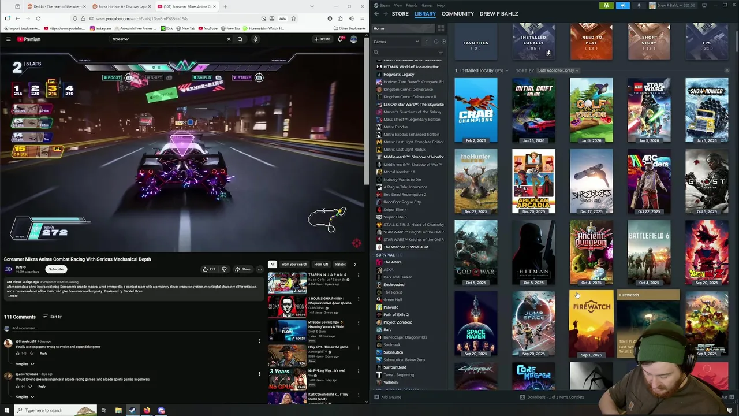
Task: Filter ready-to-play games in Steam sidebar
Action: point(443,42)
